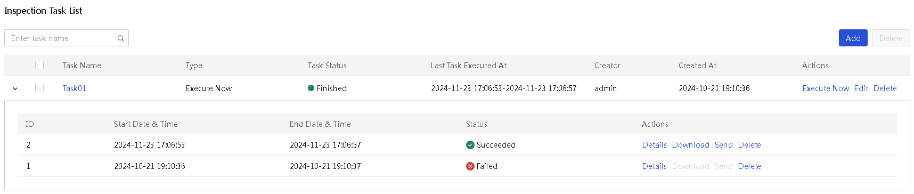Image resolution: width=914 pixels, height=194 pixels.
Task: View Details of failed execution ID 1
Action: (x=654, y=166)
